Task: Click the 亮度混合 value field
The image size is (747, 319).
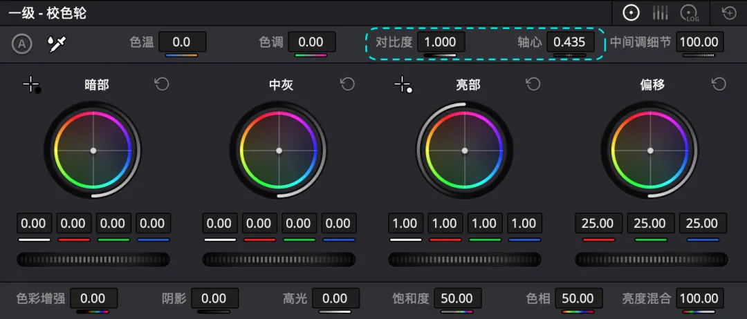Action: tap(699, 298)
